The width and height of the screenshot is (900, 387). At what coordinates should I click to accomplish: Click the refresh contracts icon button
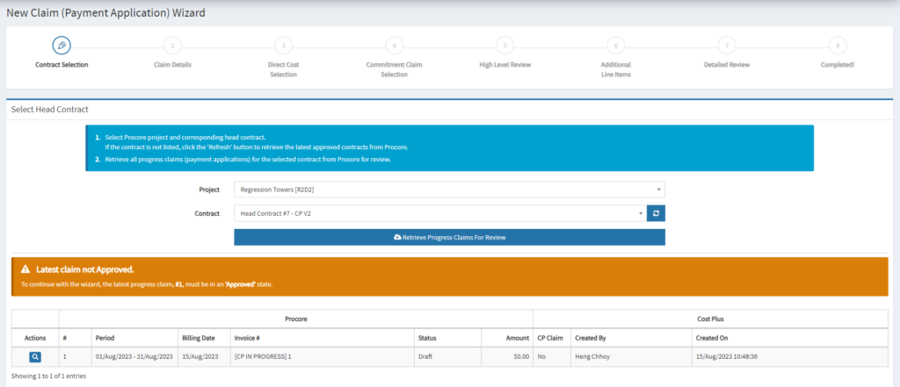pyautogui.click(x=656, y=213)
